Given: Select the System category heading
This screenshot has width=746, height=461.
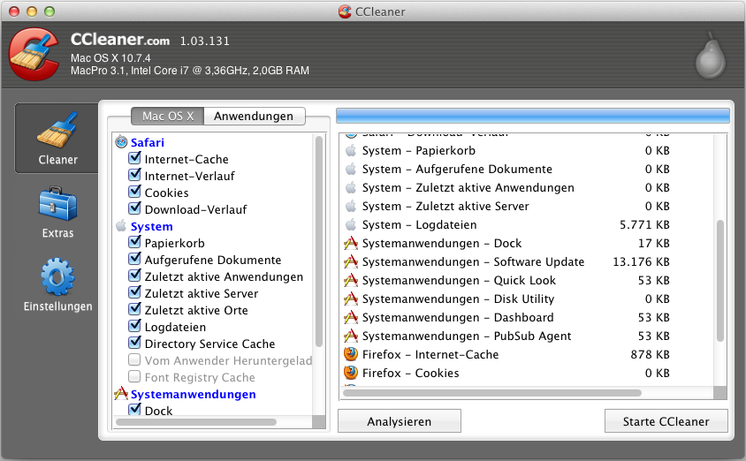Looking at the screenshot, I should pyautogui.click(x=152, y=227).
